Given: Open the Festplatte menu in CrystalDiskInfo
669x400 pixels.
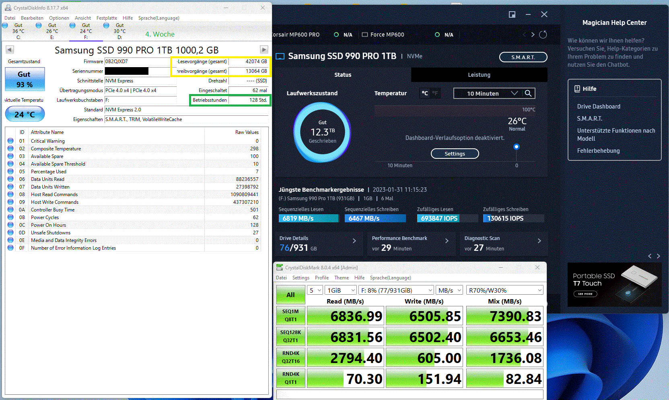Looking at the screenshot, I should tap(107, 18).
